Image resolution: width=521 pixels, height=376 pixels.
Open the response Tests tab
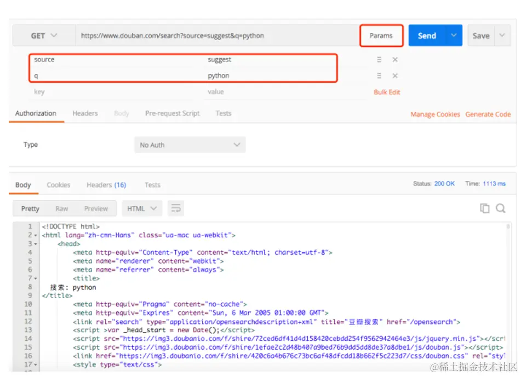tap(152, 185)
